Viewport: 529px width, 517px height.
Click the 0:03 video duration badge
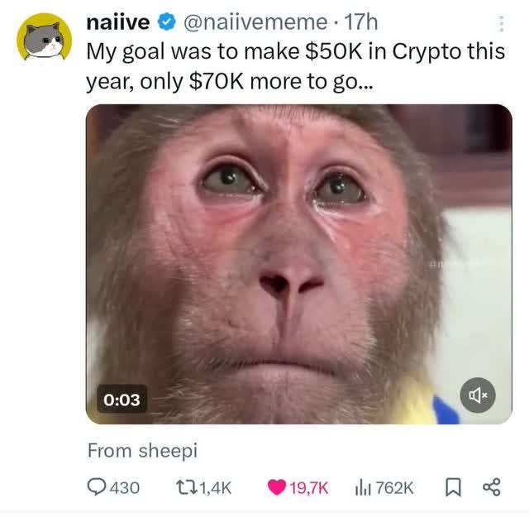point(122,400)
